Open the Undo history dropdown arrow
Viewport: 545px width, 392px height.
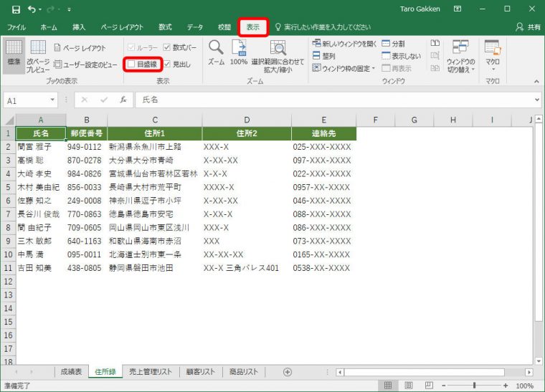tap(40, 10)
